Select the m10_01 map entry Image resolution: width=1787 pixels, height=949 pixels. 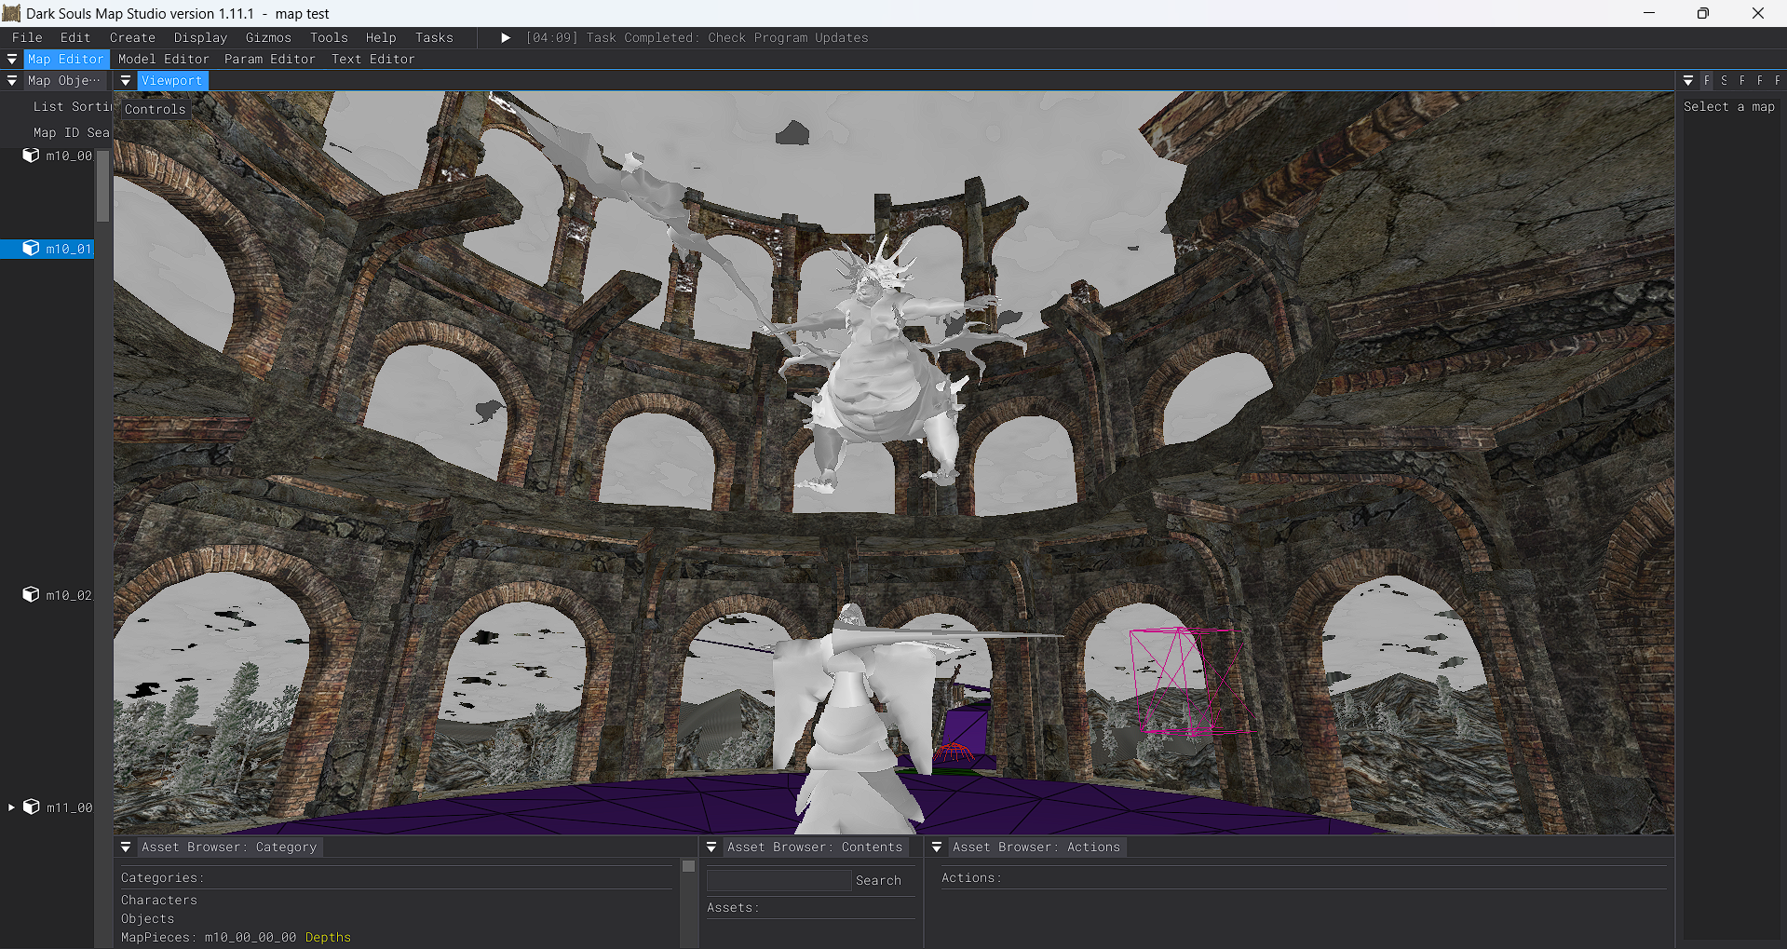(x=47, y=249)
